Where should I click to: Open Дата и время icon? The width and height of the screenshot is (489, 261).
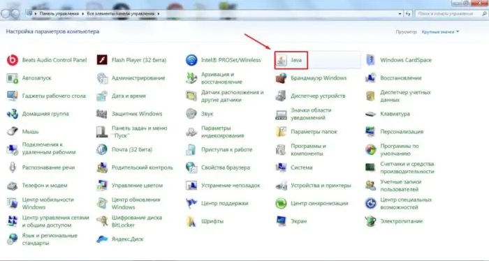pos(102,96)
